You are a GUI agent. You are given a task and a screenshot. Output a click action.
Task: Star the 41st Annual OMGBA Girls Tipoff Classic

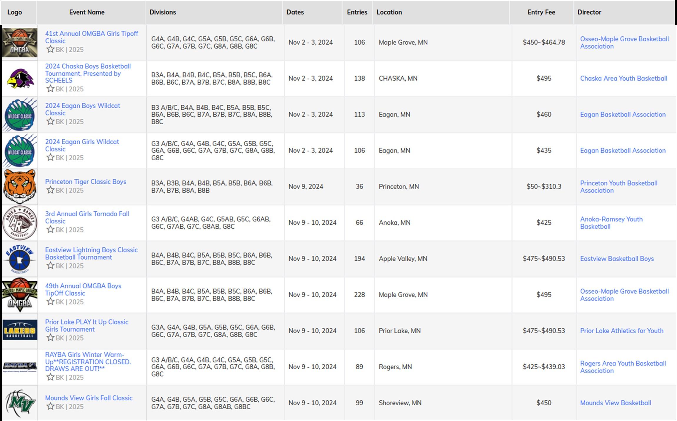[50, 49]
